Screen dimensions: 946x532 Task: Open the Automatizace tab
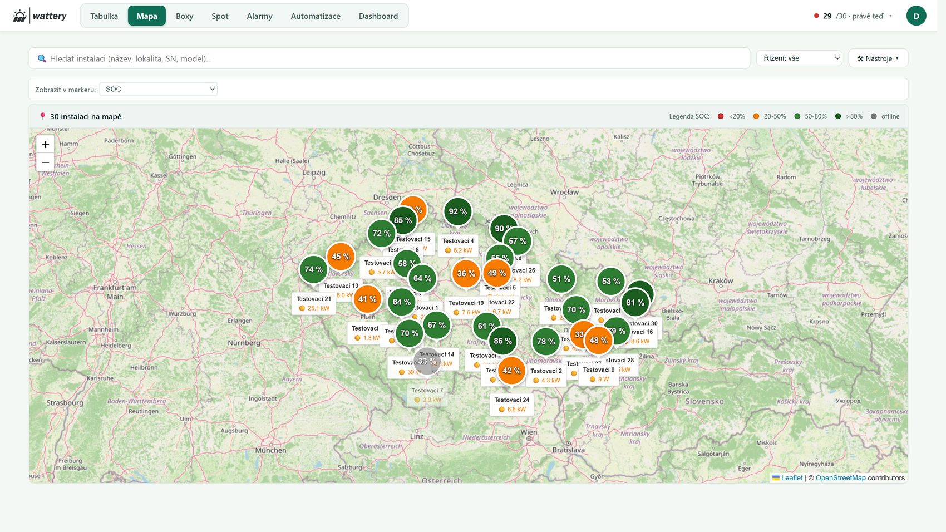[x=316, y=16]
